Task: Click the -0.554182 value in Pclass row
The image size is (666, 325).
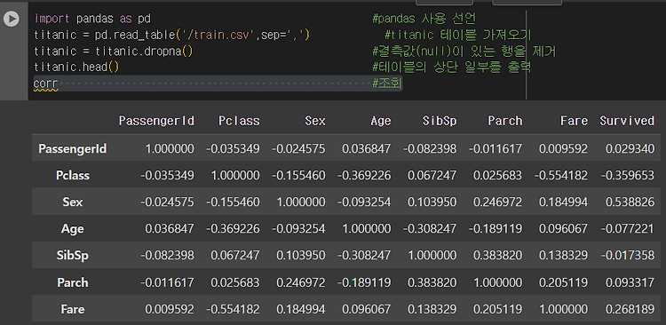Action: coord(561,175)
